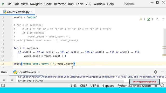
Task: Click the 16:43 cursor position indicator
Action: (73, 86)
